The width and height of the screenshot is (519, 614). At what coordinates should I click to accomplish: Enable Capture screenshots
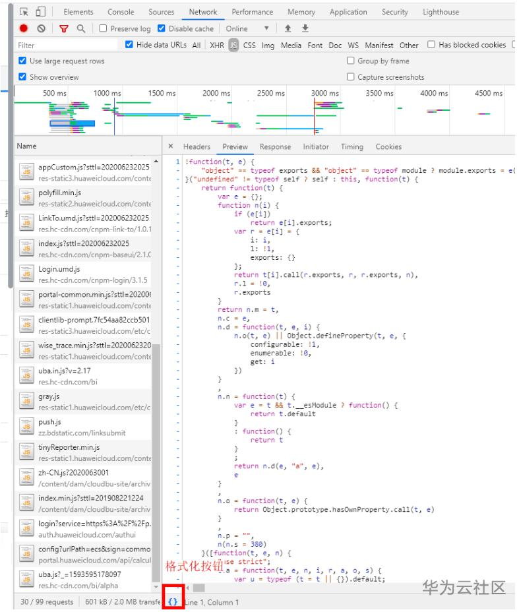pos(351,77)
